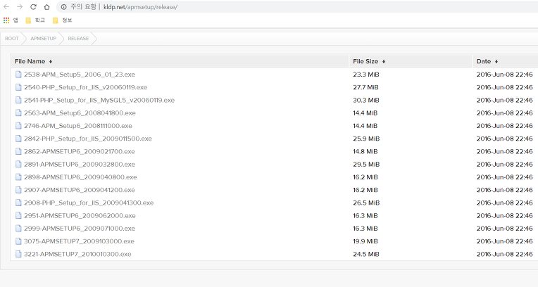Download 3075-APMSETUP7_2009103000.exe link

(x=79, y=241)
